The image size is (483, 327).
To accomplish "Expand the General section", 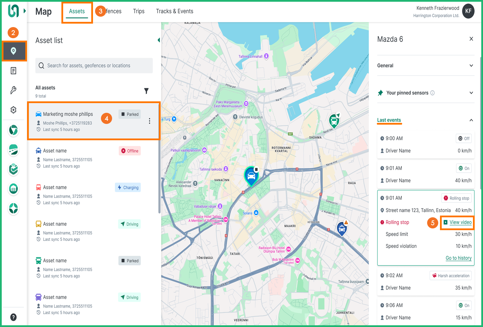I will coord(471,66).
